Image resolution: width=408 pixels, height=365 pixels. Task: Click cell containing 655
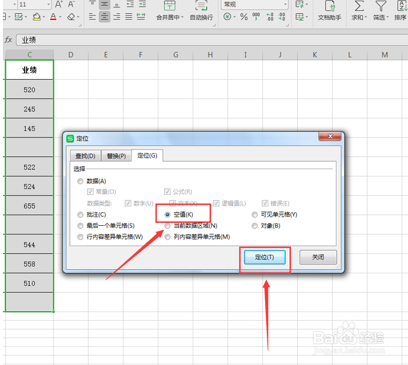pyautogui.click(x=29, y=206)
